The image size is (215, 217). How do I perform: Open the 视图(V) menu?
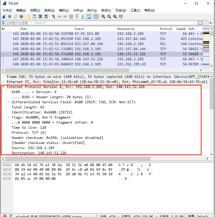click(x=35, y=10)
